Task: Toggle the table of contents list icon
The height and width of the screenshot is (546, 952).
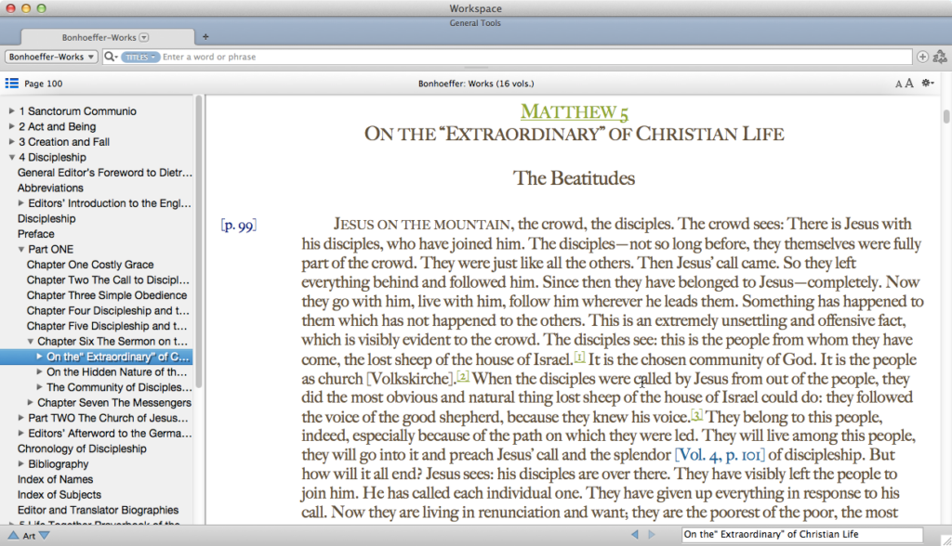Action: pyautogui.click(x=11, y=84)
